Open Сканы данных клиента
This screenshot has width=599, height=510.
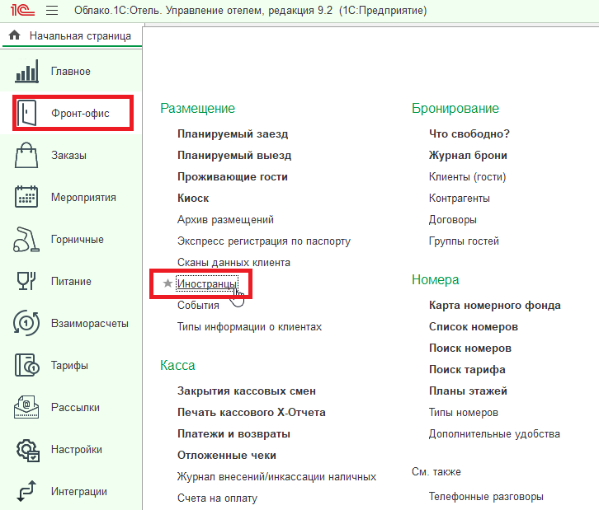(x=233, y=263)
